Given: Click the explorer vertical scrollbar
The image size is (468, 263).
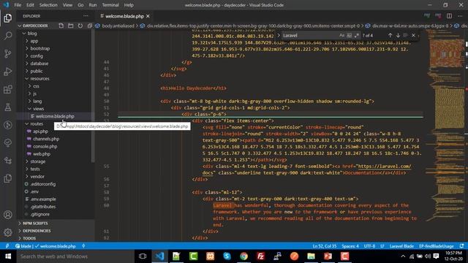Looking at the screenshot, I should pyautogui.click(x=93, y=96).
